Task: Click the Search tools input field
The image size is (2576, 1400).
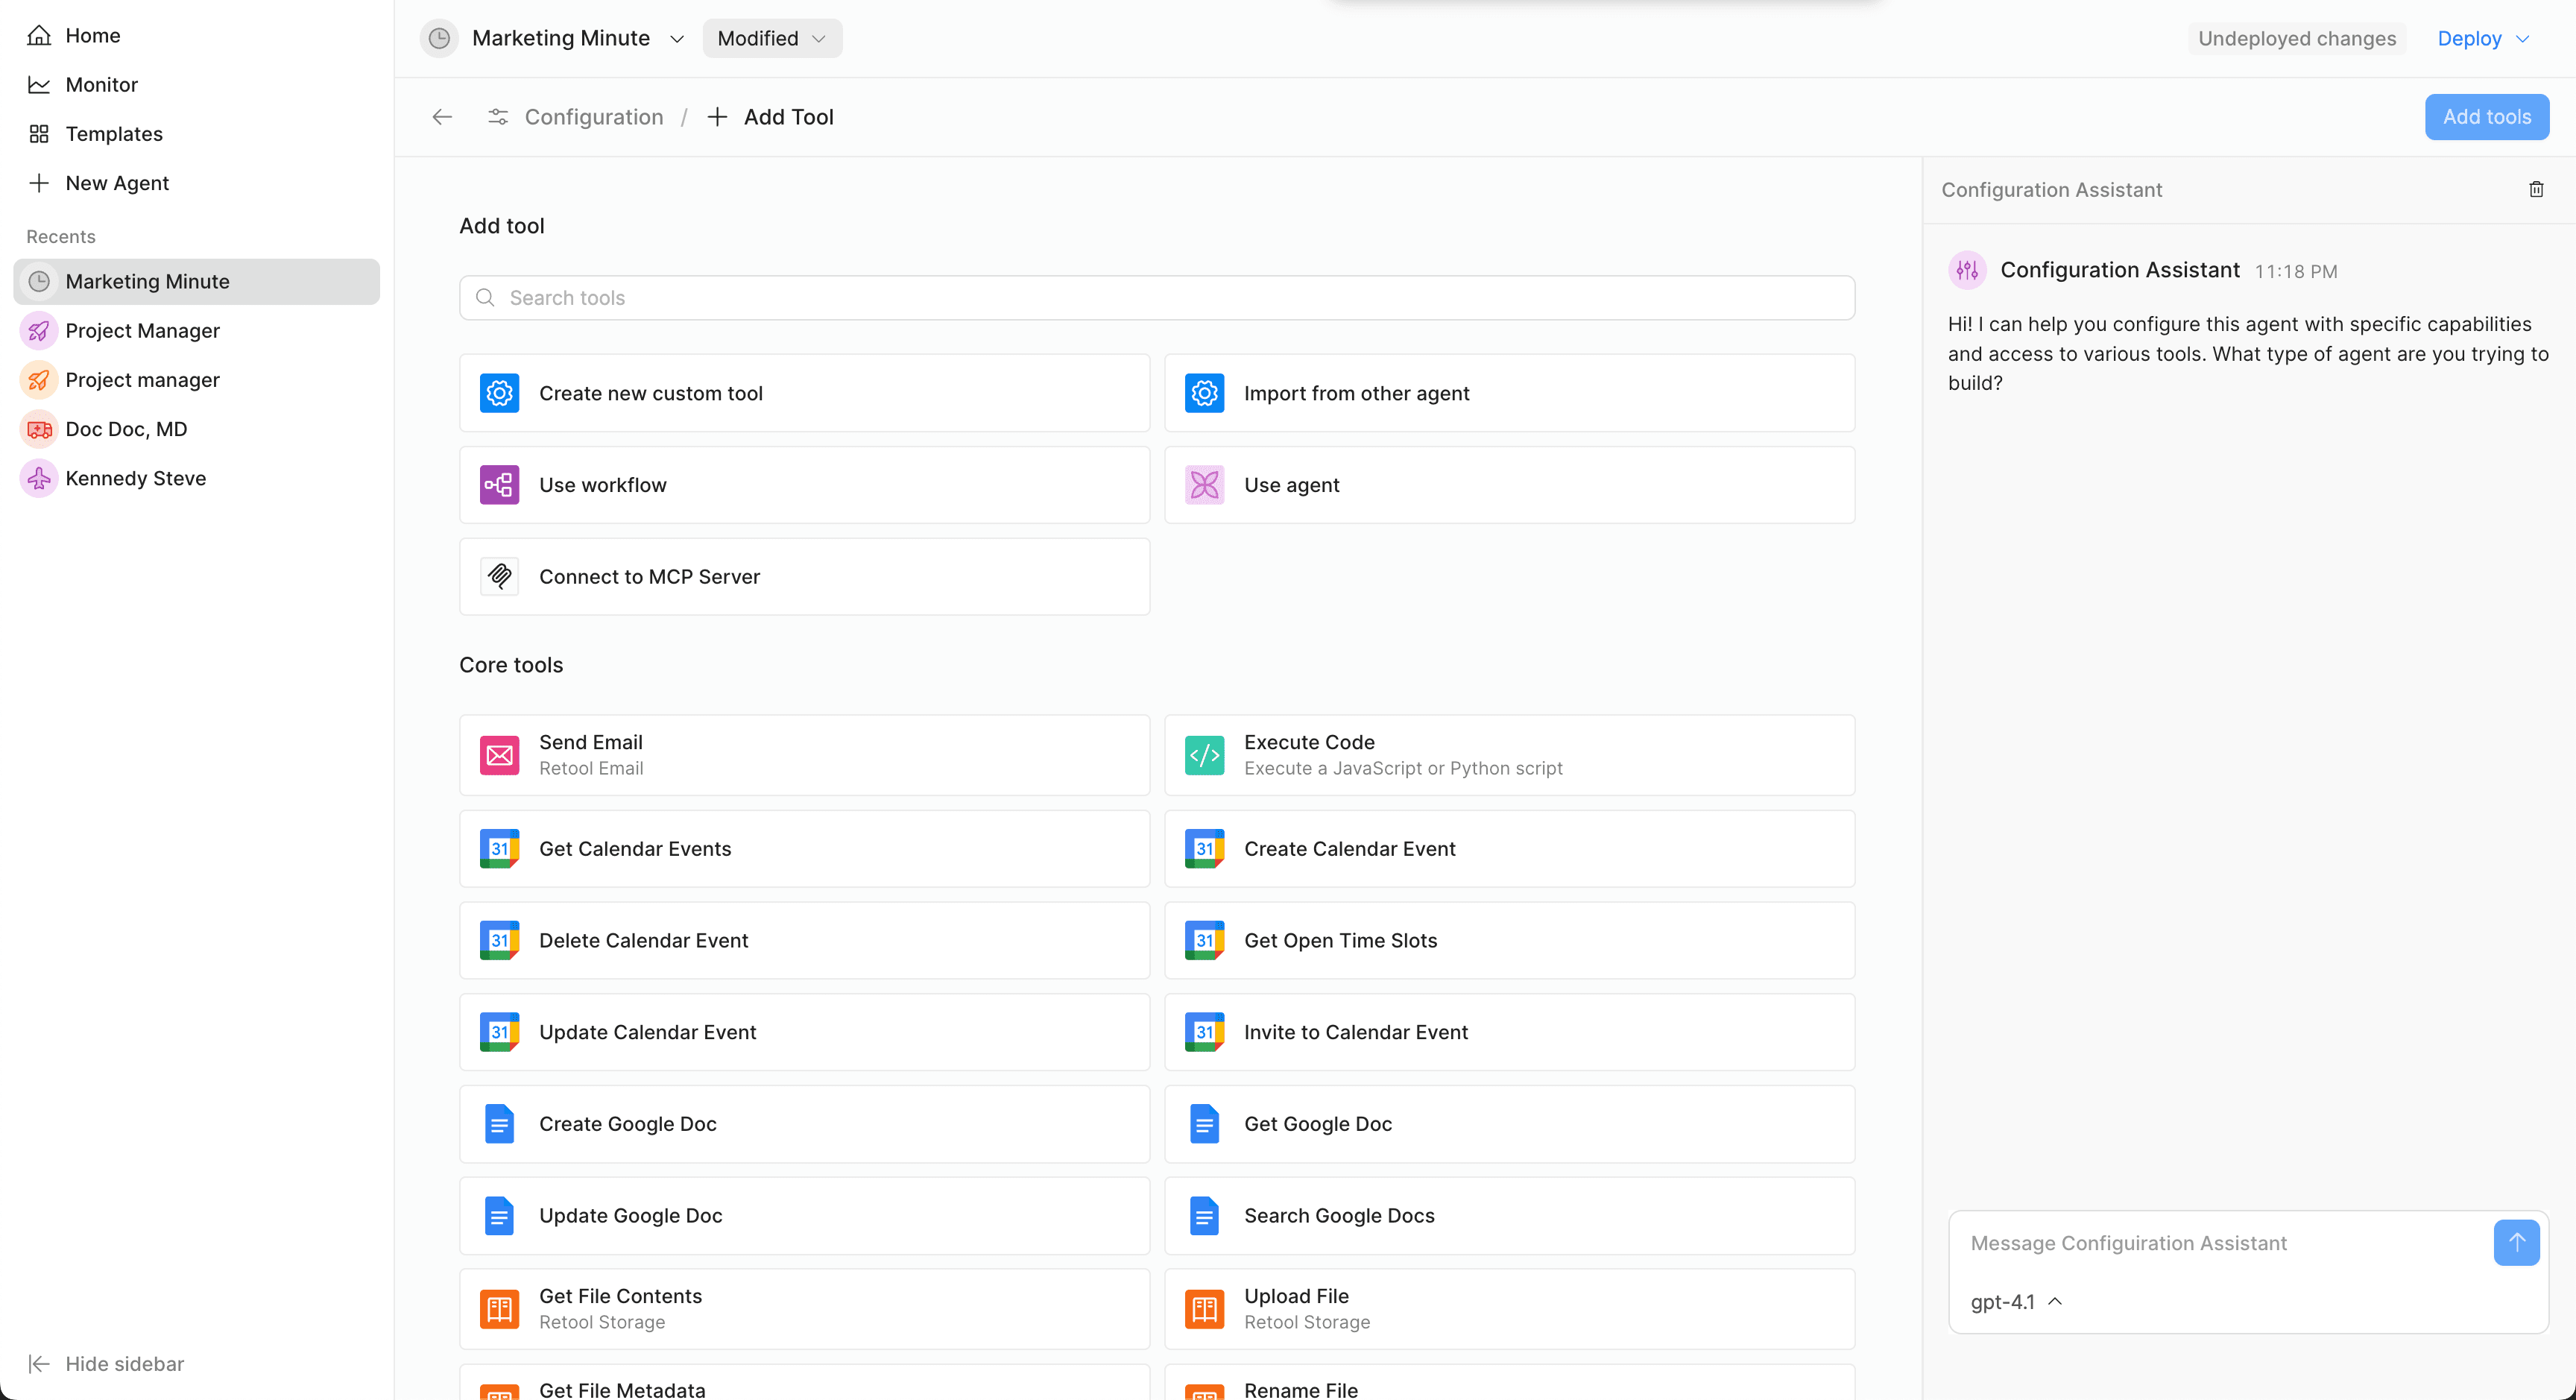Action: pyautogui.click(x=1156, y=298)
